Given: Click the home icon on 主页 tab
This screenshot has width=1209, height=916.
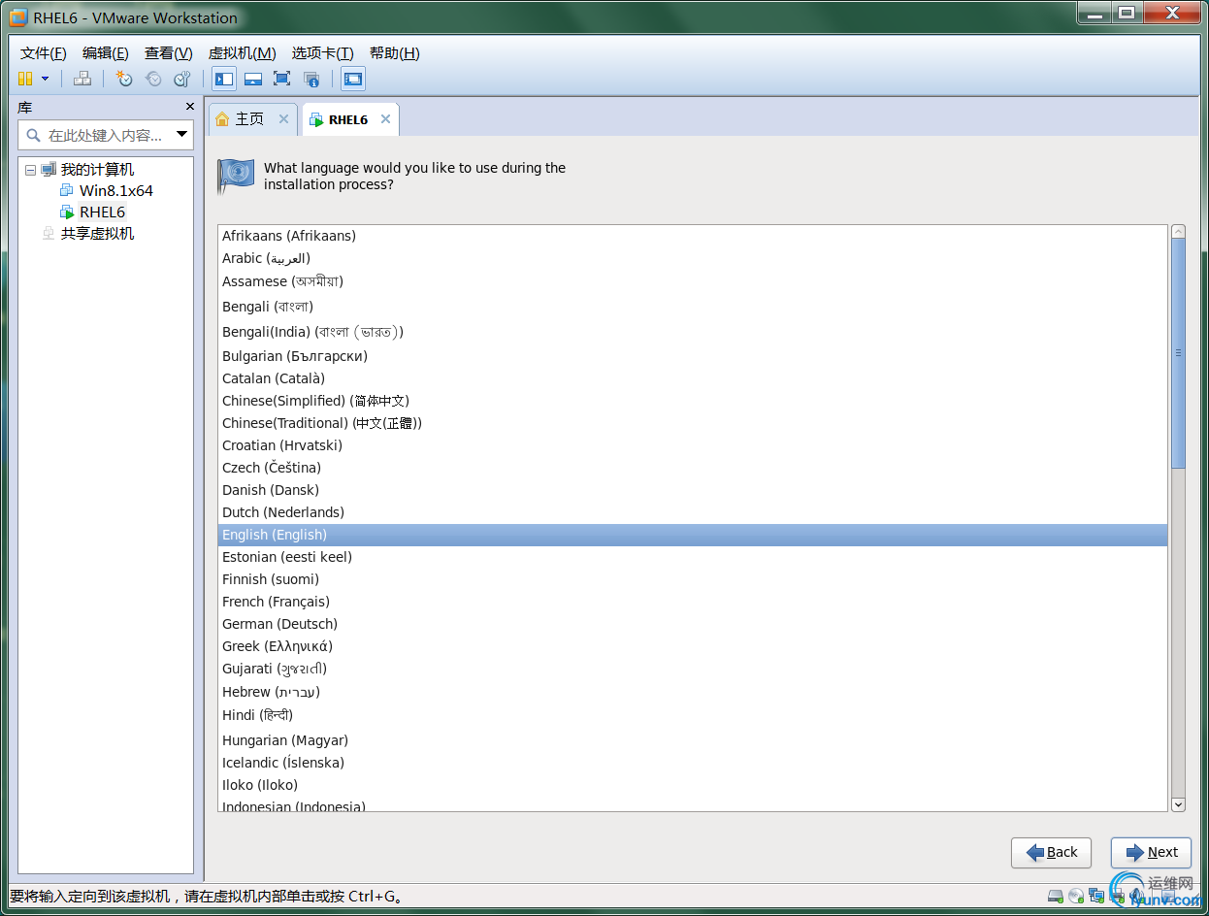Looking at the screenshot, I should 223,119.
